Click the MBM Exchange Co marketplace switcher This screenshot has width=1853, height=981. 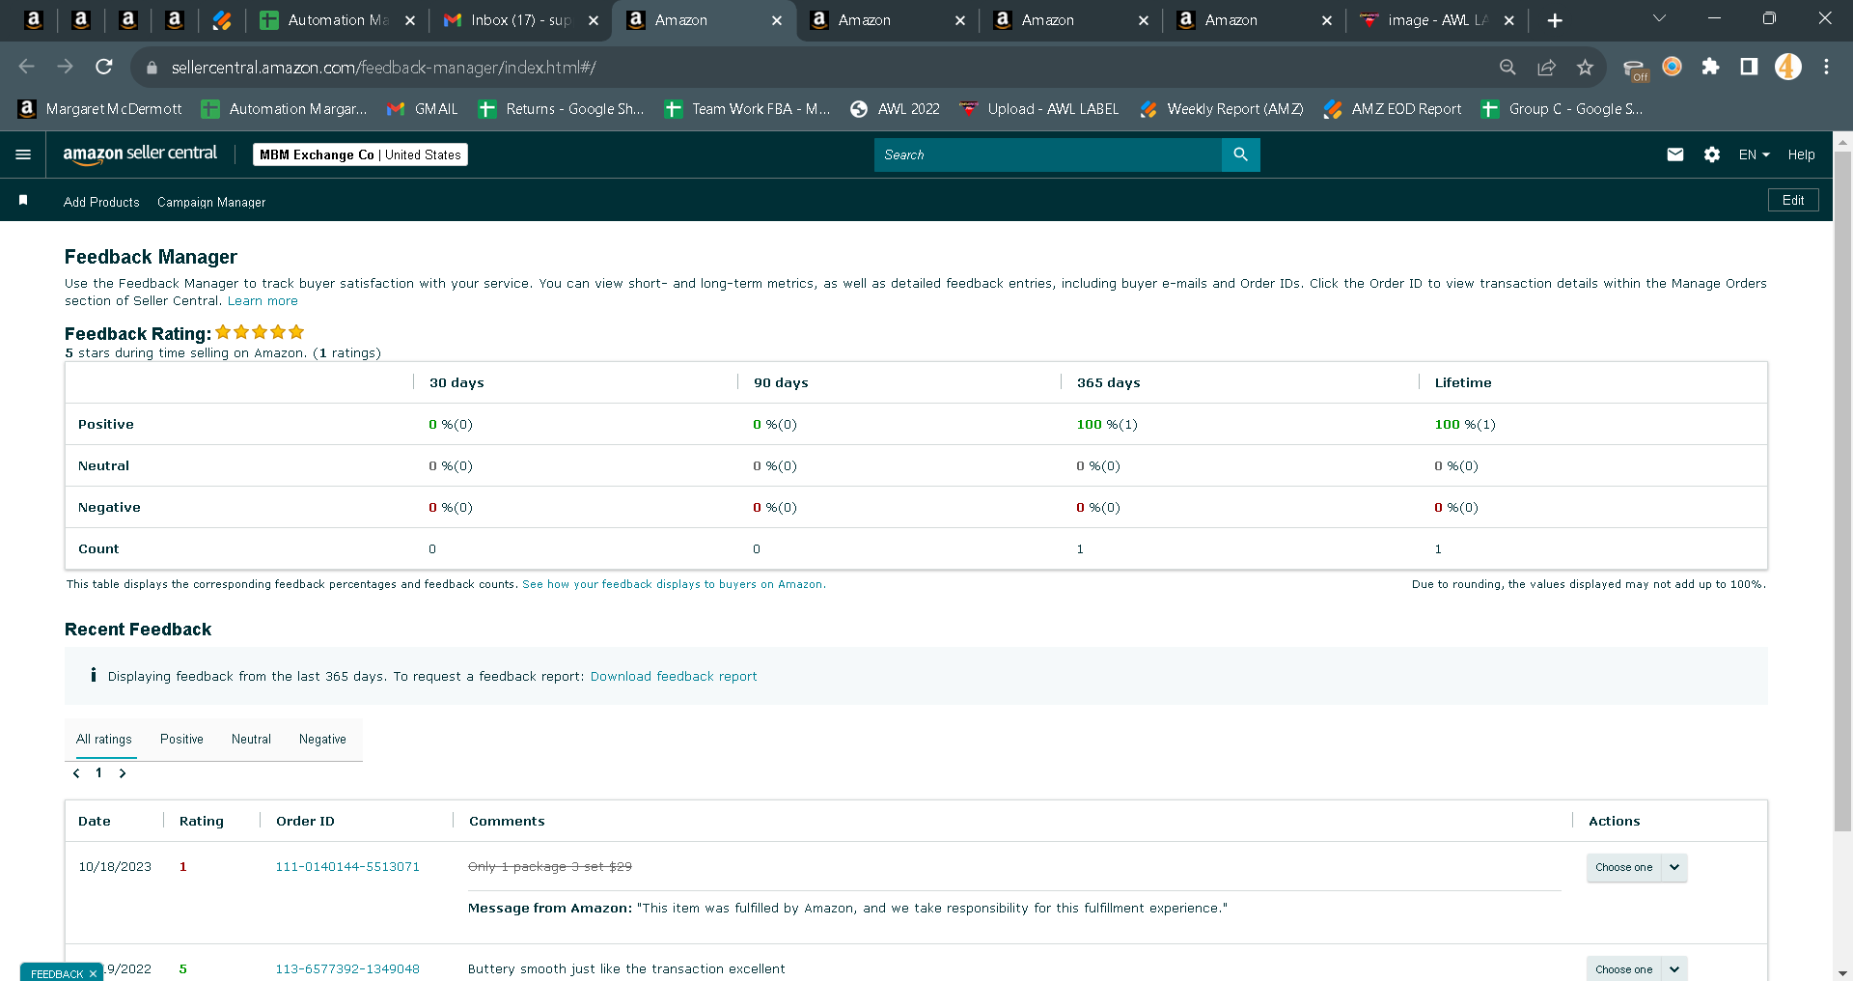point(360,154)
